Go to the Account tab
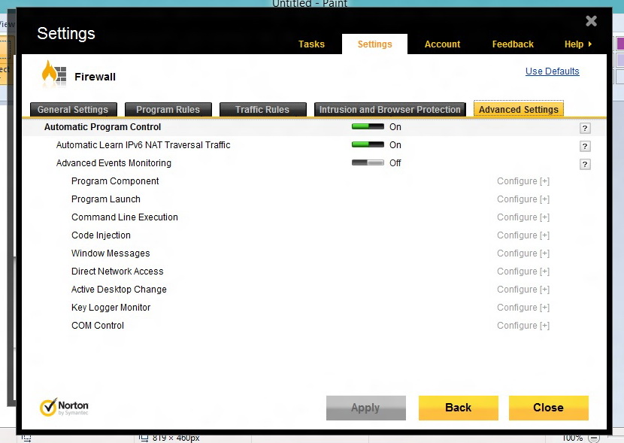 pos(442,44)
